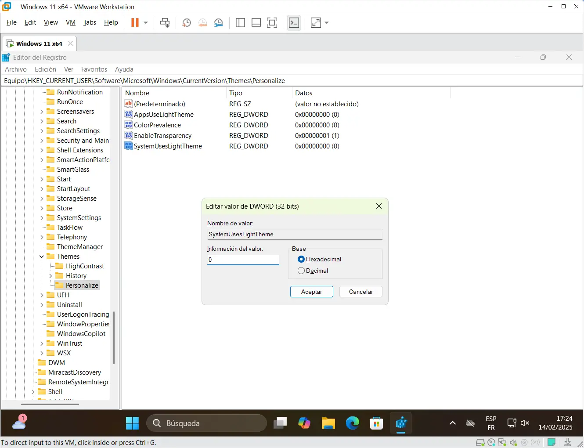Click the tree pane horizontal scrollbar
Image resolution: width=584 pixels, height=448 pixels.
(50, 404)
